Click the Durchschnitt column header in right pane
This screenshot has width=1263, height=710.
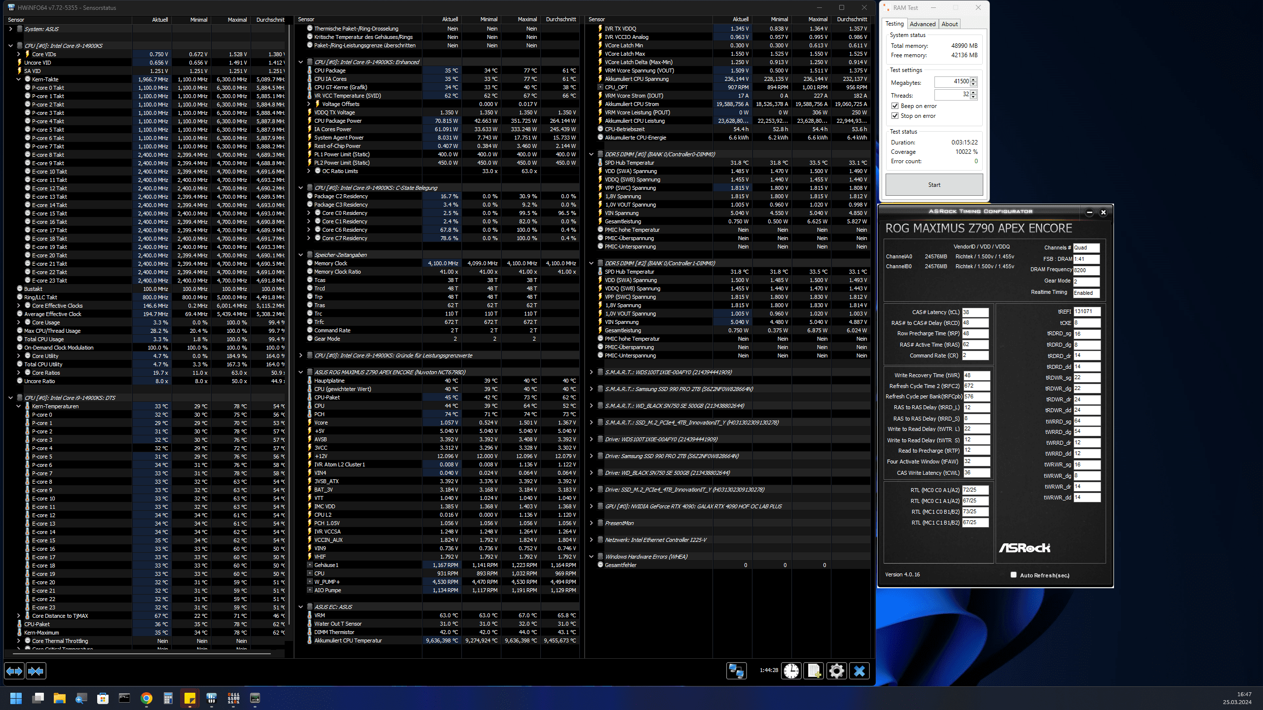tap(851, 19)
